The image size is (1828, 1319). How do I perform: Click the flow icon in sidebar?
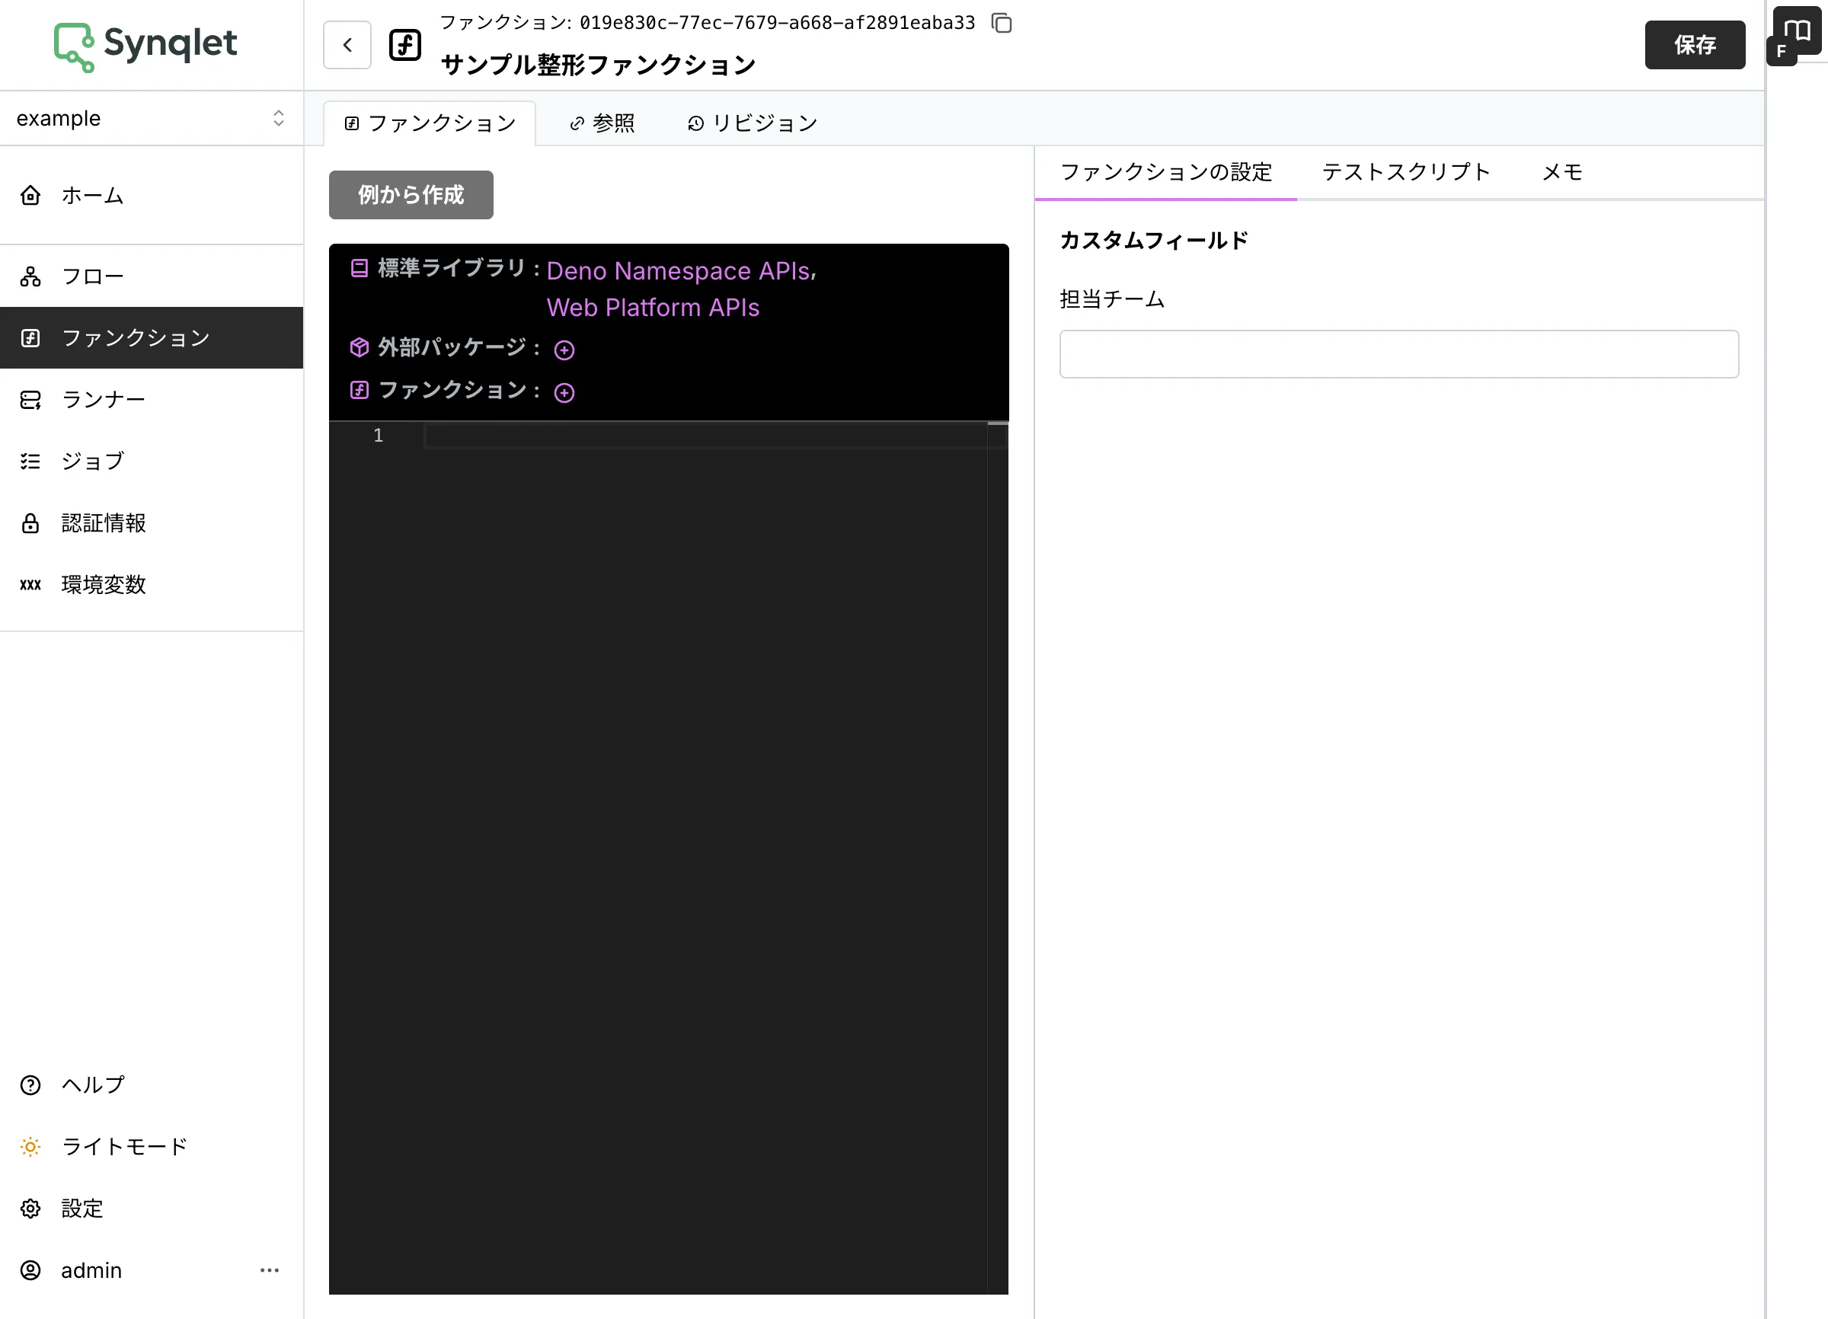pos(30,276)
